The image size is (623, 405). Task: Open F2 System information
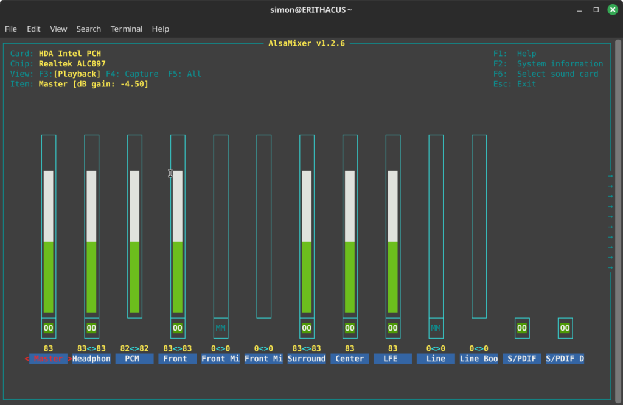(548, 63)
